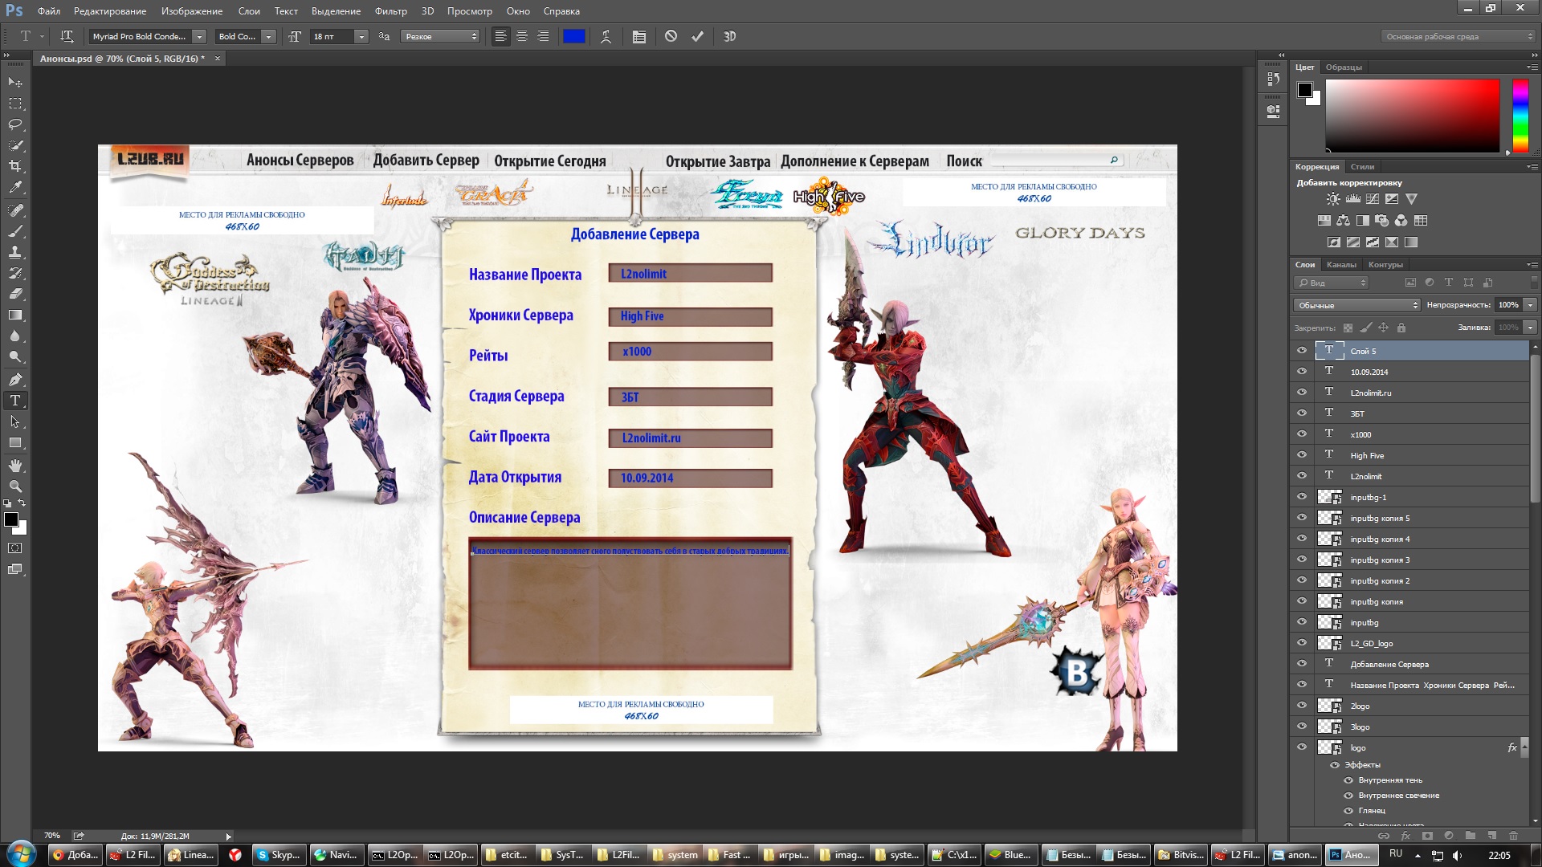The image size is (1542, 867).
Task: Switch to the Каналы tab
Action: click(x=1340, y=264)
